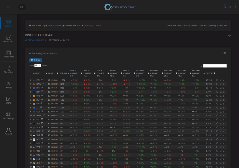Open Charts from the sidebar
This screenshot has width=239, height=168.
[x=8, y=100]
